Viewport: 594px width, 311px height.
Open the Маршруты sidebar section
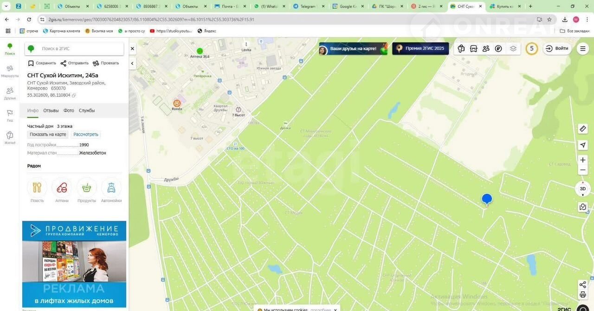10,71
